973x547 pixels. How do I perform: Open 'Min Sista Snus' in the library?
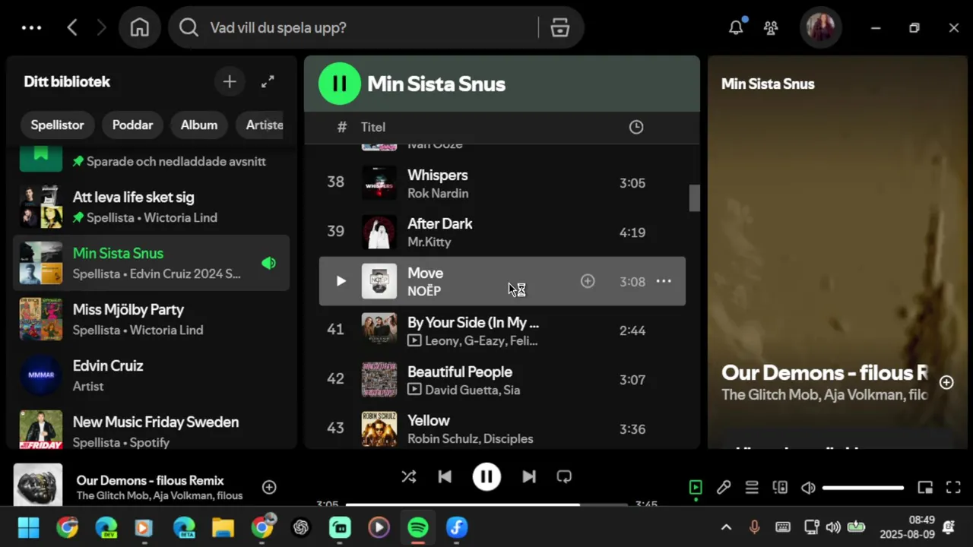coord(151,263)
